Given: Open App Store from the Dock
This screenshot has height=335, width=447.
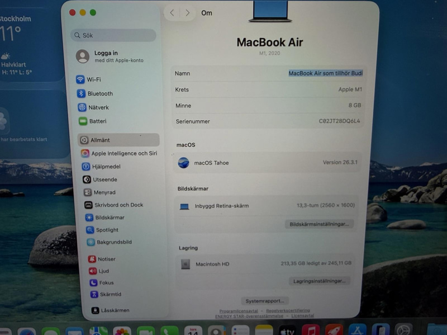Looking at the screenshot, I should click(357, 330).
